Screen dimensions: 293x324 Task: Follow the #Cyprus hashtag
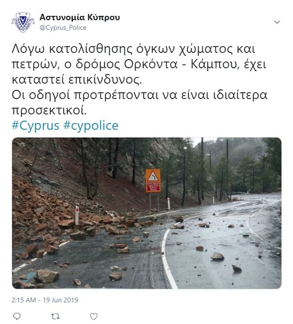[x=35, y=125]
